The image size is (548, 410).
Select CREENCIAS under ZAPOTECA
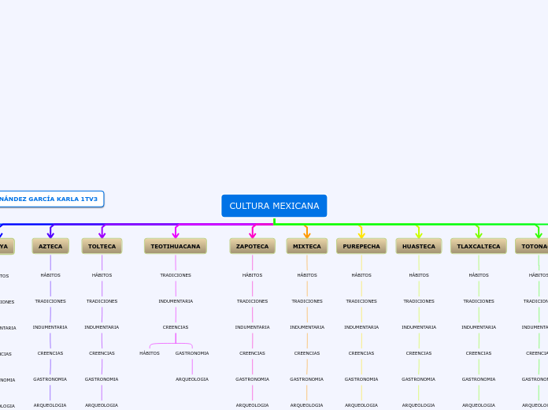pyautogui.click(x=252, y=353)
